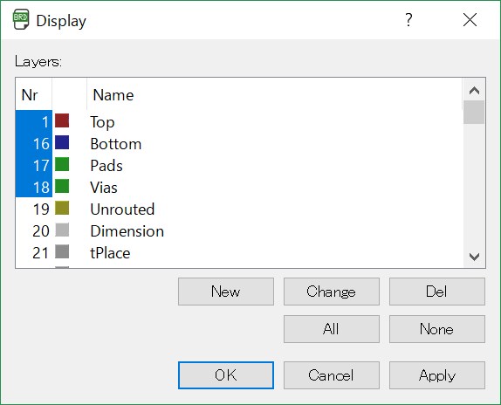Viewport: 501px width, 405px height.
Task: Click the BRD board icon in title bar
Action: [21, 20]
